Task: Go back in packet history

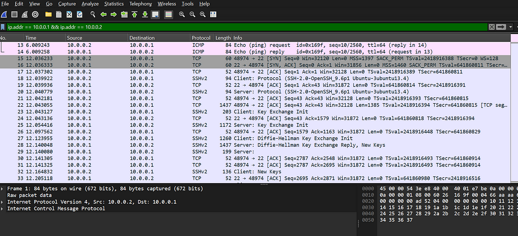Action: click(x=104, y=14)
